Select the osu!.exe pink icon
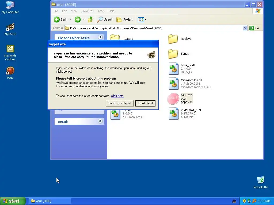 [173, 99]
